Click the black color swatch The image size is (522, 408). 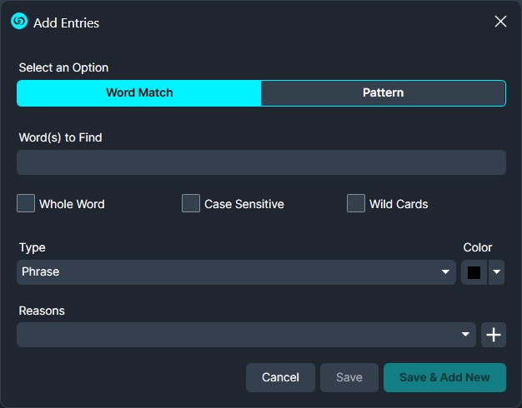click(474, 272)
